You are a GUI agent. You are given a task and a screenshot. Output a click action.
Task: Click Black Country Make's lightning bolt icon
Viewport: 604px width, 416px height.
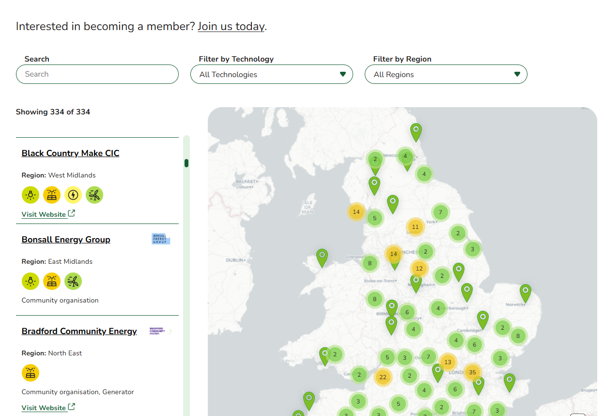[x=73, y=195]
